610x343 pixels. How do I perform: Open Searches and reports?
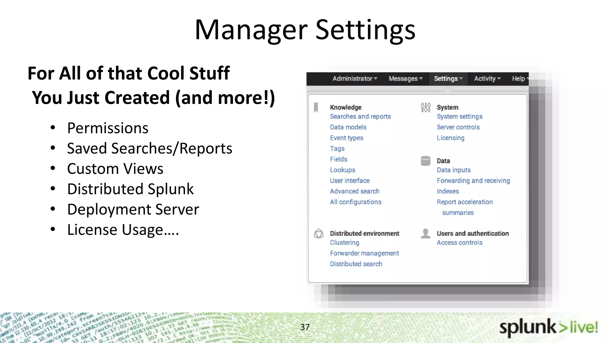pos(360,117)
